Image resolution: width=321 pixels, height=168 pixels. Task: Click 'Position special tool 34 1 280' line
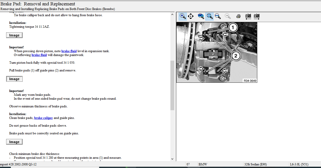(68, 158)
